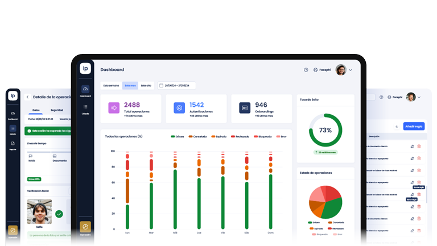The image size is (437, 246).
Task: Open Listado icon in left window sidebar
Action: (x=13, y=128)
